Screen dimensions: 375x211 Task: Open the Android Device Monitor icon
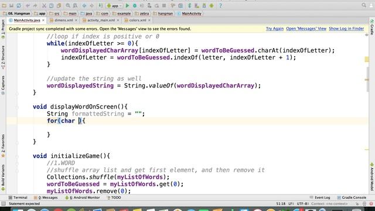[x=212, y=5]
